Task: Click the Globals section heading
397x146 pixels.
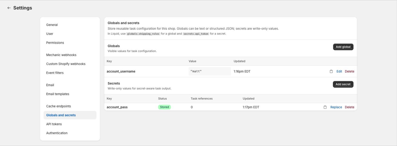Action: pyautogui.click(x=114, y=46)
